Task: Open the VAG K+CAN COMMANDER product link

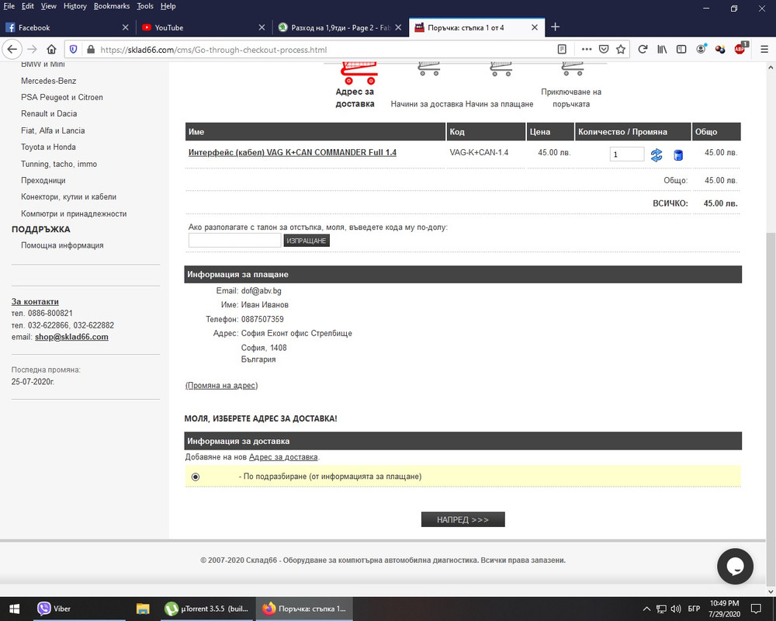Action: click(x=292, y=152)
